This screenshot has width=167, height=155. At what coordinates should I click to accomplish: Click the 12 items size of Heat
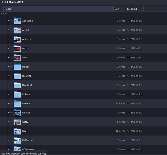coord(120,131)
